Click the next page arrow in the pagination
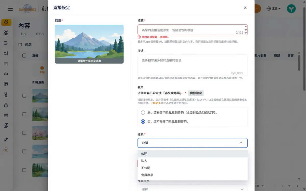The height and width of the screenshot is (191, 306). click(x=297, y=186)
